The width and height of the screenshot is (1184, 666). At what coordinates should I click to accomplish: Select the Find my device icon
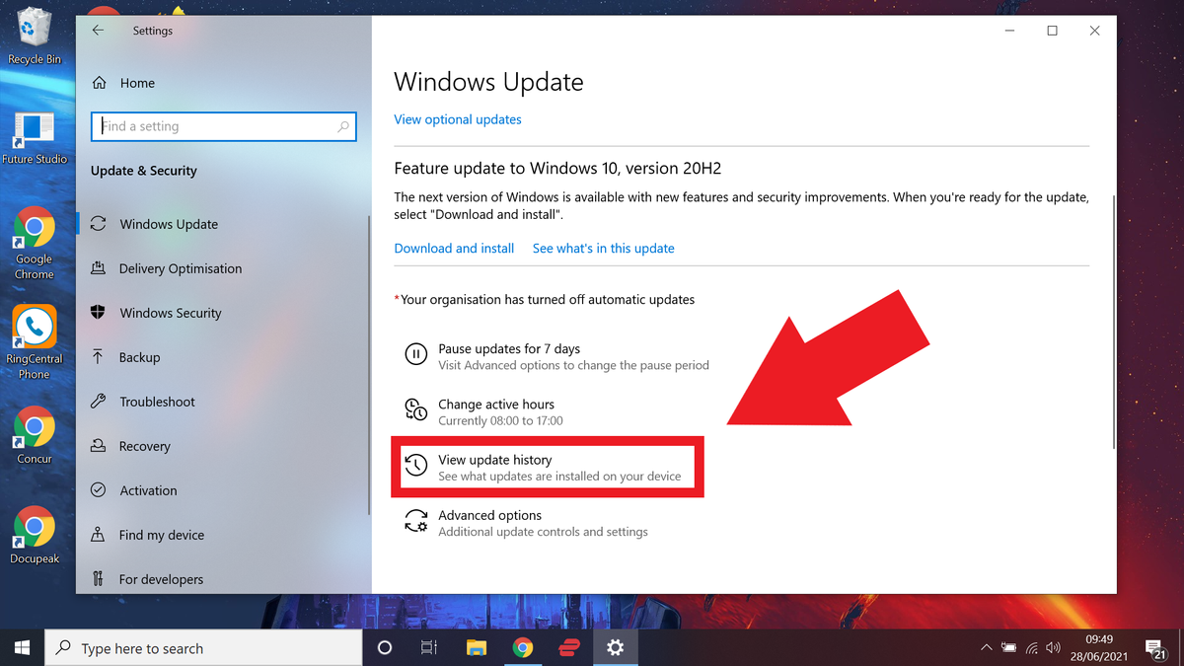[99, 535]
